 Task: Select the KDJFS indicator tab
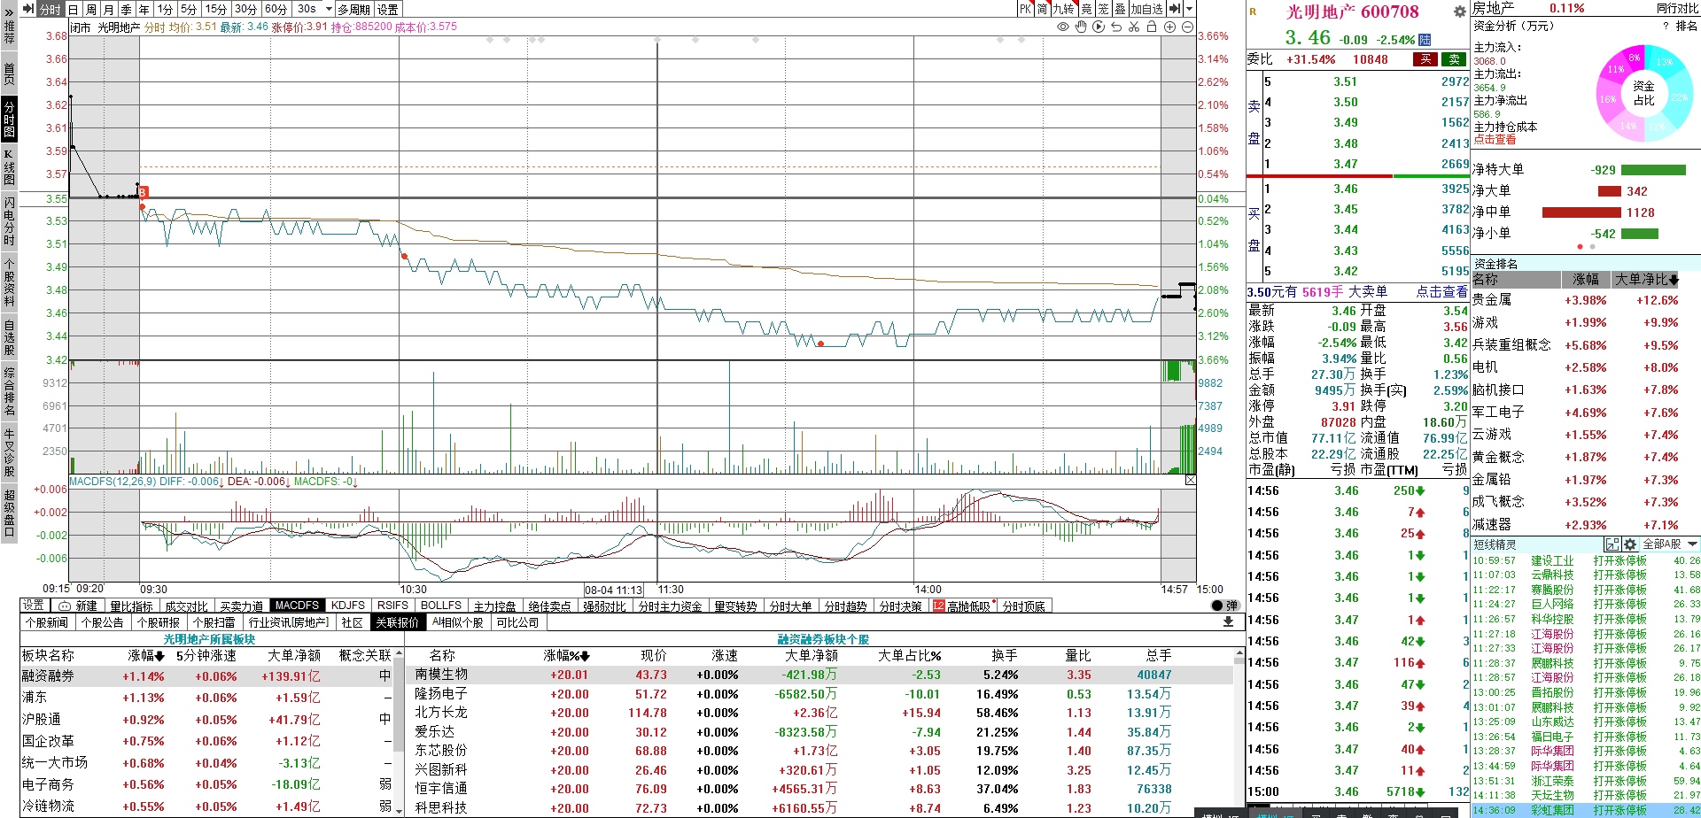[348, 606]
